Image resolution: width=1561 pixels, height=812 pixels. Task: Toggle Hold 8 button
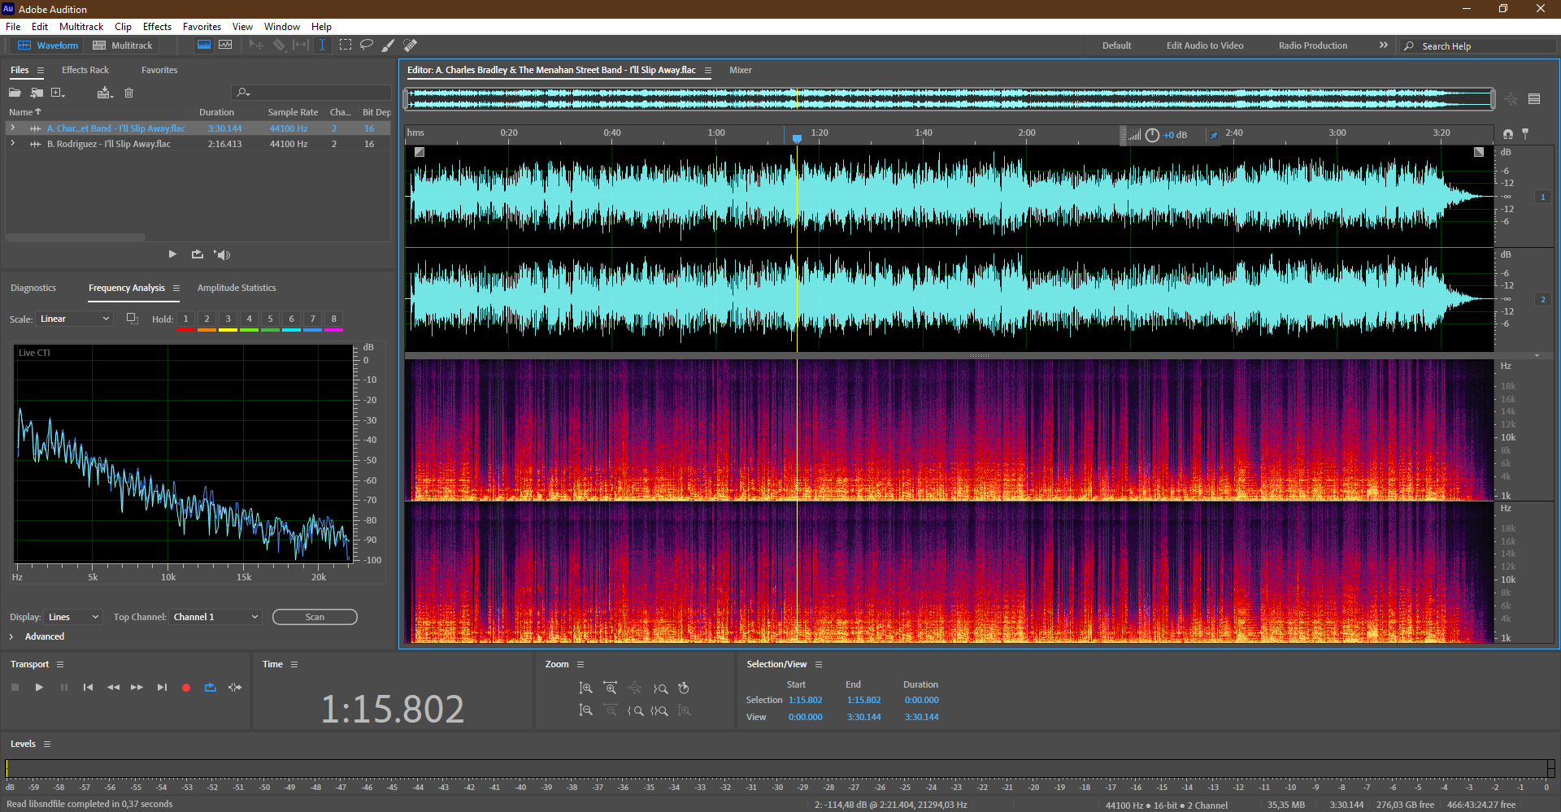pos(333,319)
